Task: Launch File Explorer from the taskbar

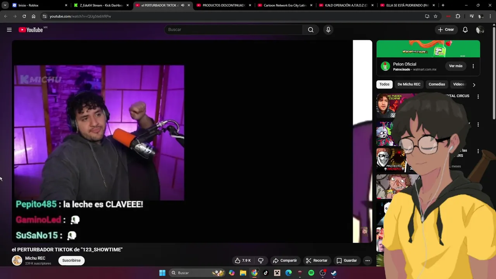Action: 243,273
